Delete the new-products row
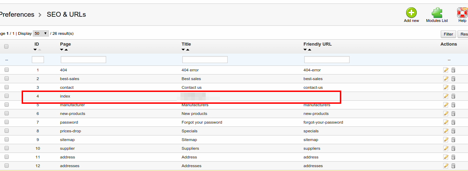Viewport: 468px width, 171px height. point(453,114)
